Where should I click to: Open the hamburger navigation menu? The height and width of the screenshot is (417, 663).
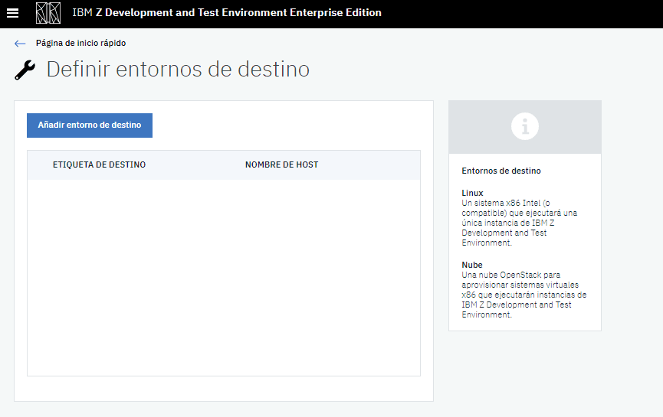(x=12, y=13)
